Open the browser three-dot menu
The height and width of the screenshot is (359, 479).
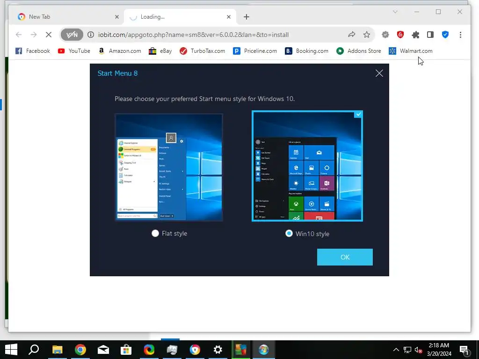[x=460, y=35]
